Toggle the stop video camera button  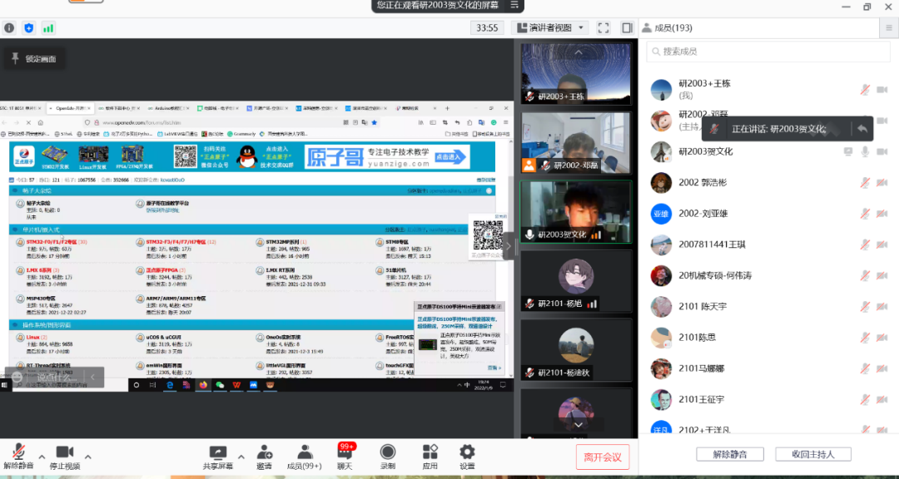point(64,452)
